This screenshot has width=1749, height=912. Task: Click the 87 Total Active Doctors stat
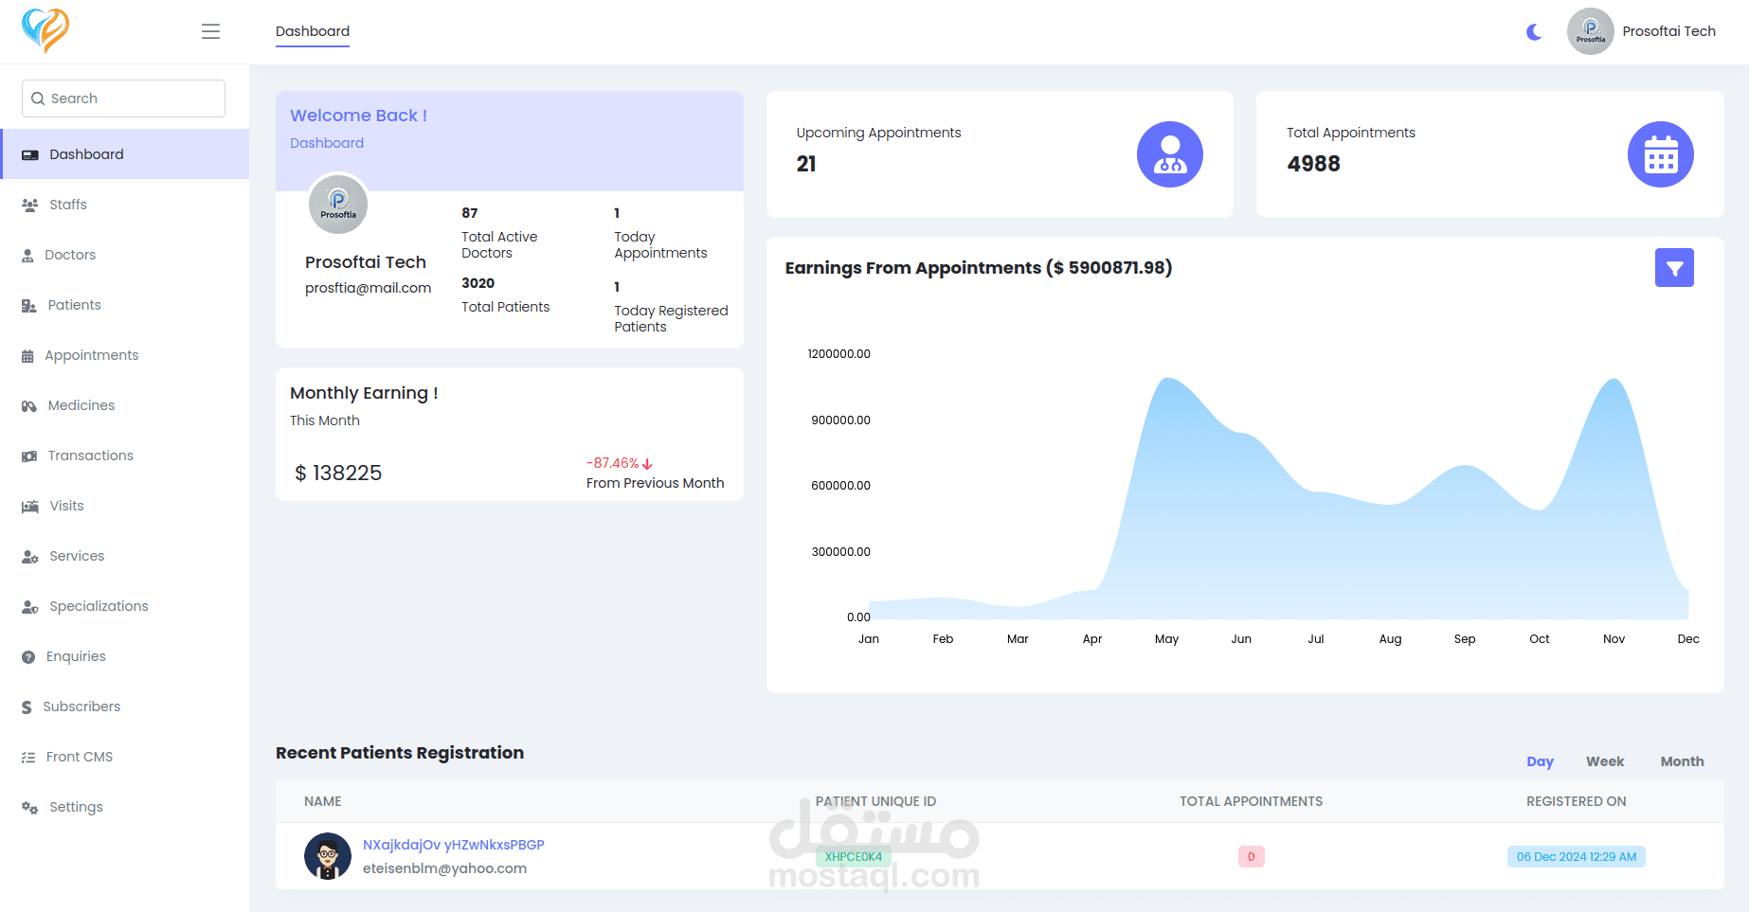(499, 233)
